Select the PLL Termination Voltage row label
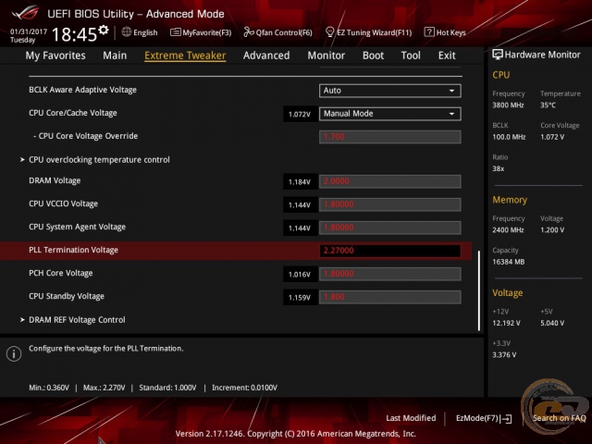This screenshot has height=444, width=592. coord(74,250)
